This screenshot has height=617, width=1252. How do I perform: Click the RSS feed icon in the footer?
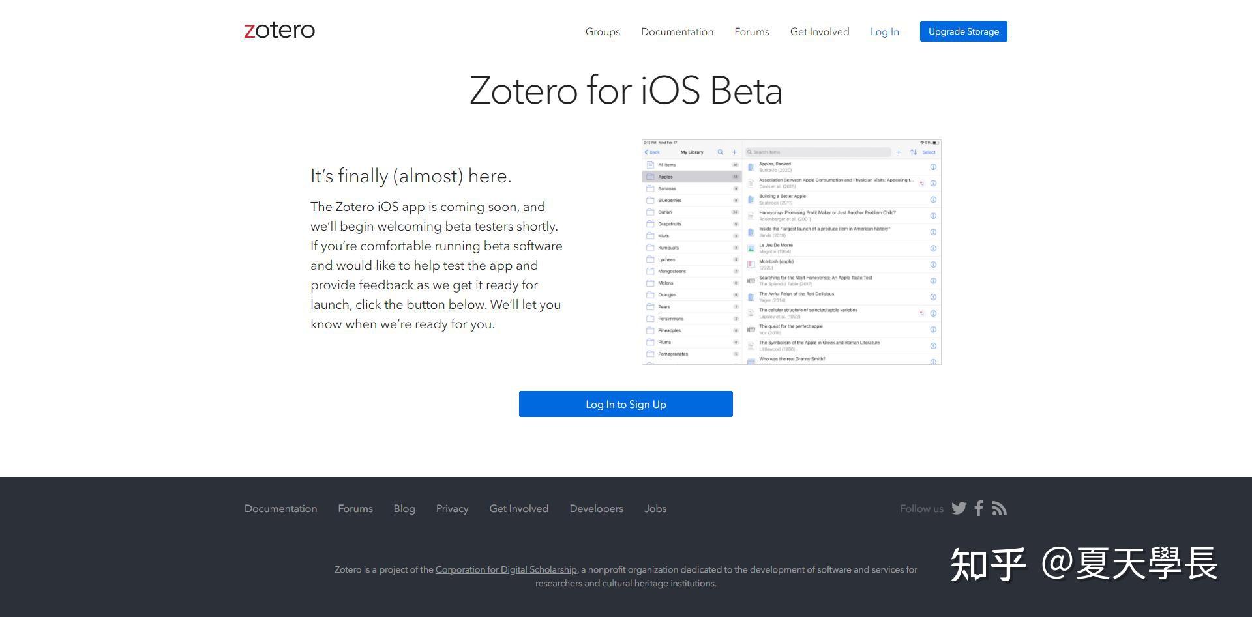[x=999, y=508]
